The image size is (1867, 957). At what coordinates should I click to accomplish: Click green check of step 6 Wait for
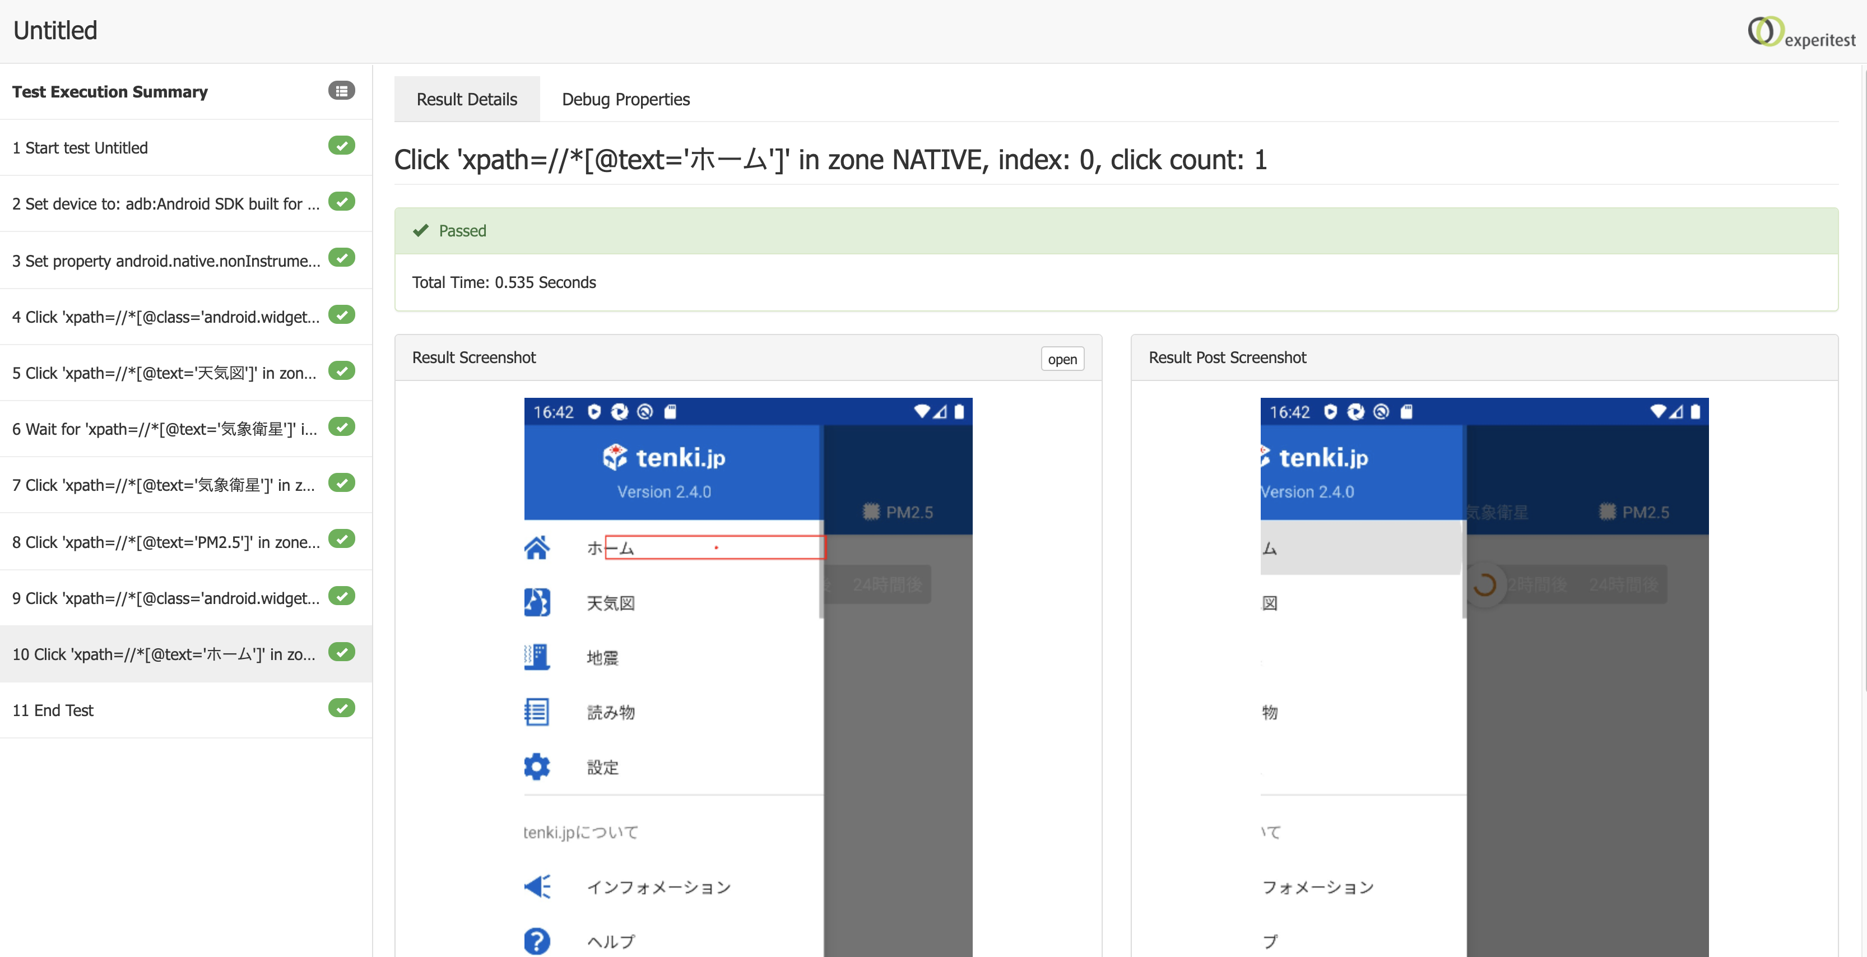(341, 427)
